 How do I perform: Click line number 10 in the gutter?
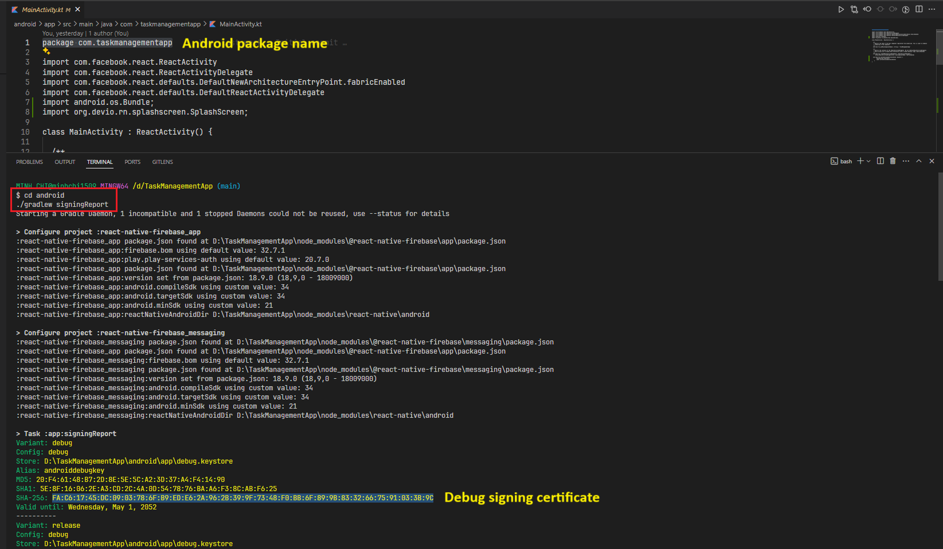tap(25, 132)
